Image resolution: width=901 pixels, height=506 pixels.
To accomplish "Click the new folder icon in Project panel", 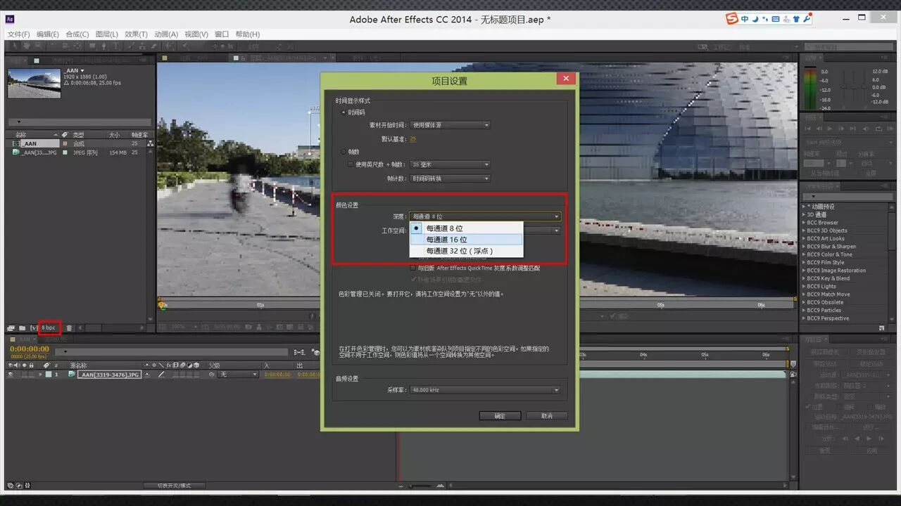I will (x=22, y=327).
